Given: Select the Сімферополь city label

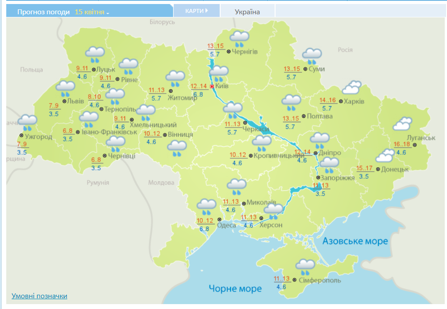Looking at the screenshot, I should pos(320,280).
